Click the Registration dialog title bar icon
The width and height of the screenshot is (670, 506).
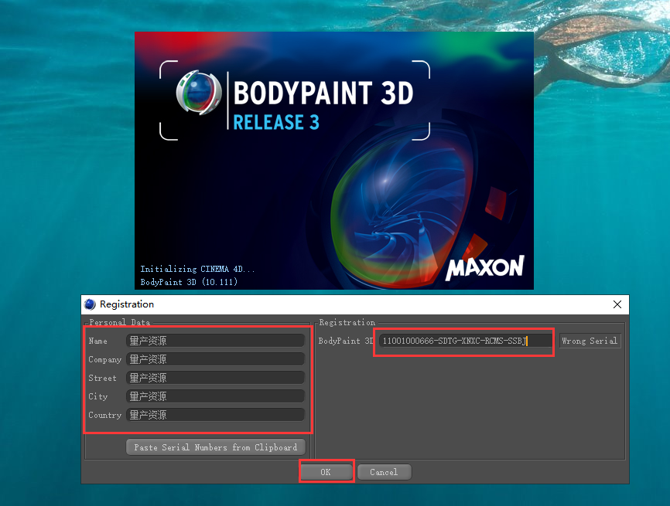coord(91,304)
